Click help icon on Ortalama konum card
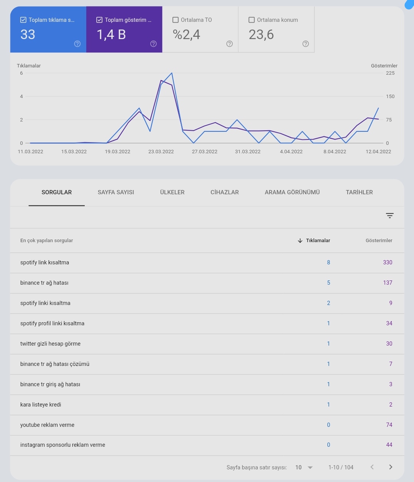 306,44
